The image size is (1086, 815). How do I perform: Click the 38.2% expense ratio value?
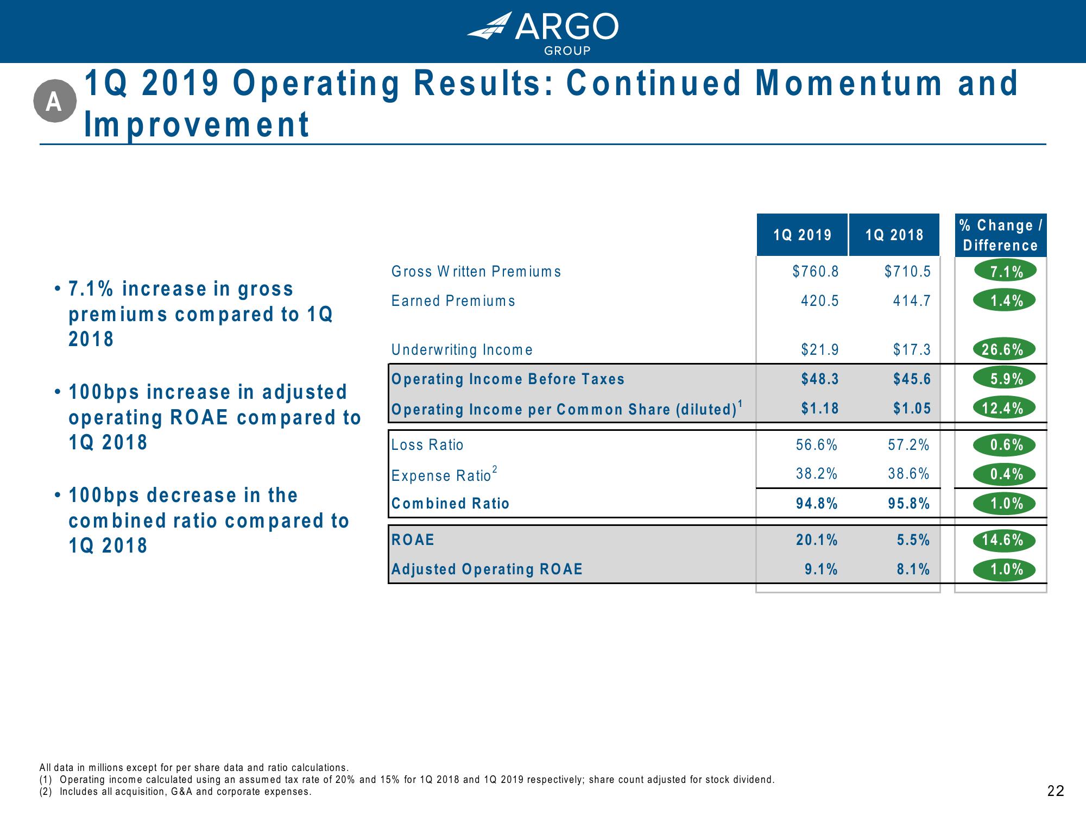(x=817, y=474)
